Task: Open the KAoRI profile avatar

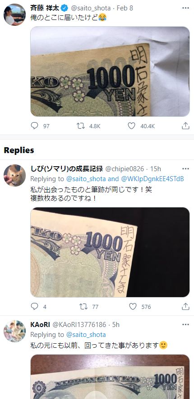Action: pos(14,331)
